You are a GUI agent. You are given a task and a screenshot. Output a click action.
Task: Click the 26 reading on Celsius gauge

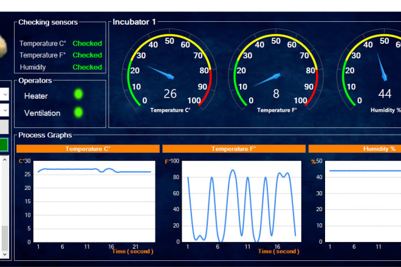point(170,94)
